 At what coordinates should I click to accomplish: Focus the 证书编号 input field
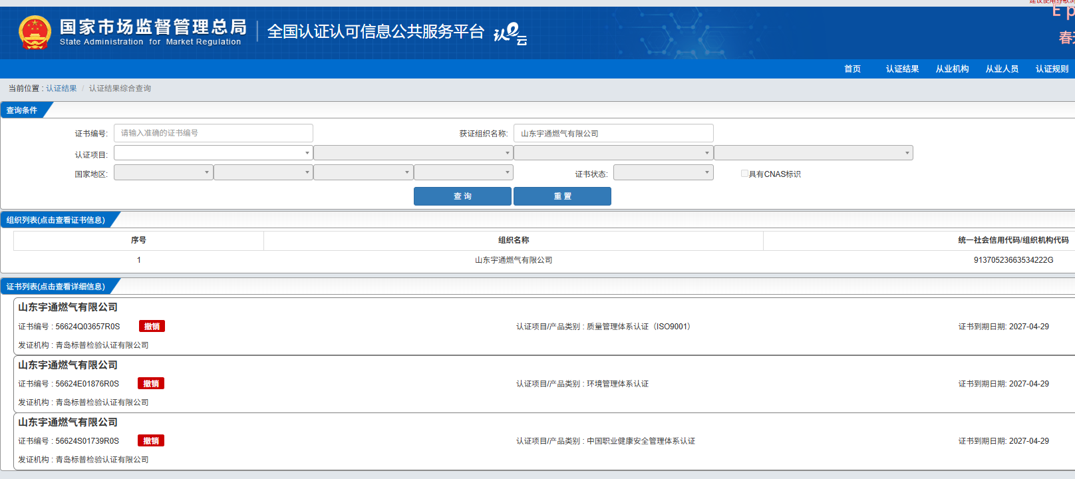214,133
